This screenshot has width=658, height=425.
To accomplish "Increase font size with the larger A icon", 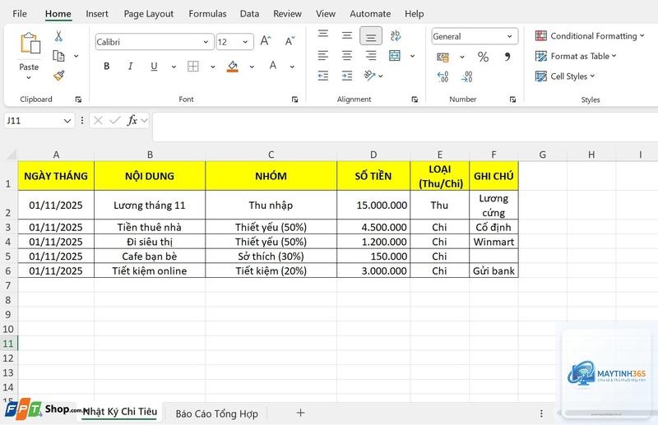I will 266,41.
